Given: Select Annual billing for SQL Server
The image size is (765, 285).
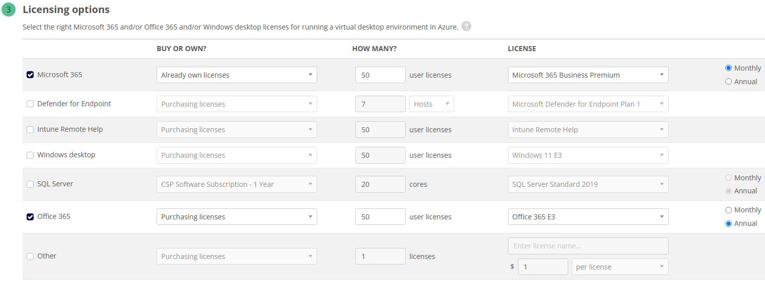Looking at the screenshot, I should click(x=728, y=191).
